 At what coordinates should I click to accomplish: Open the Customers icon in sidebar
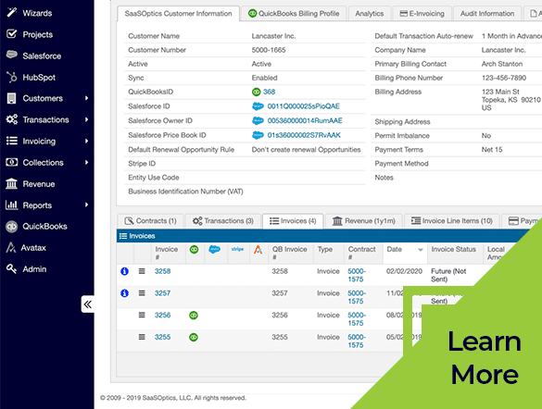[x=11, y=98]
